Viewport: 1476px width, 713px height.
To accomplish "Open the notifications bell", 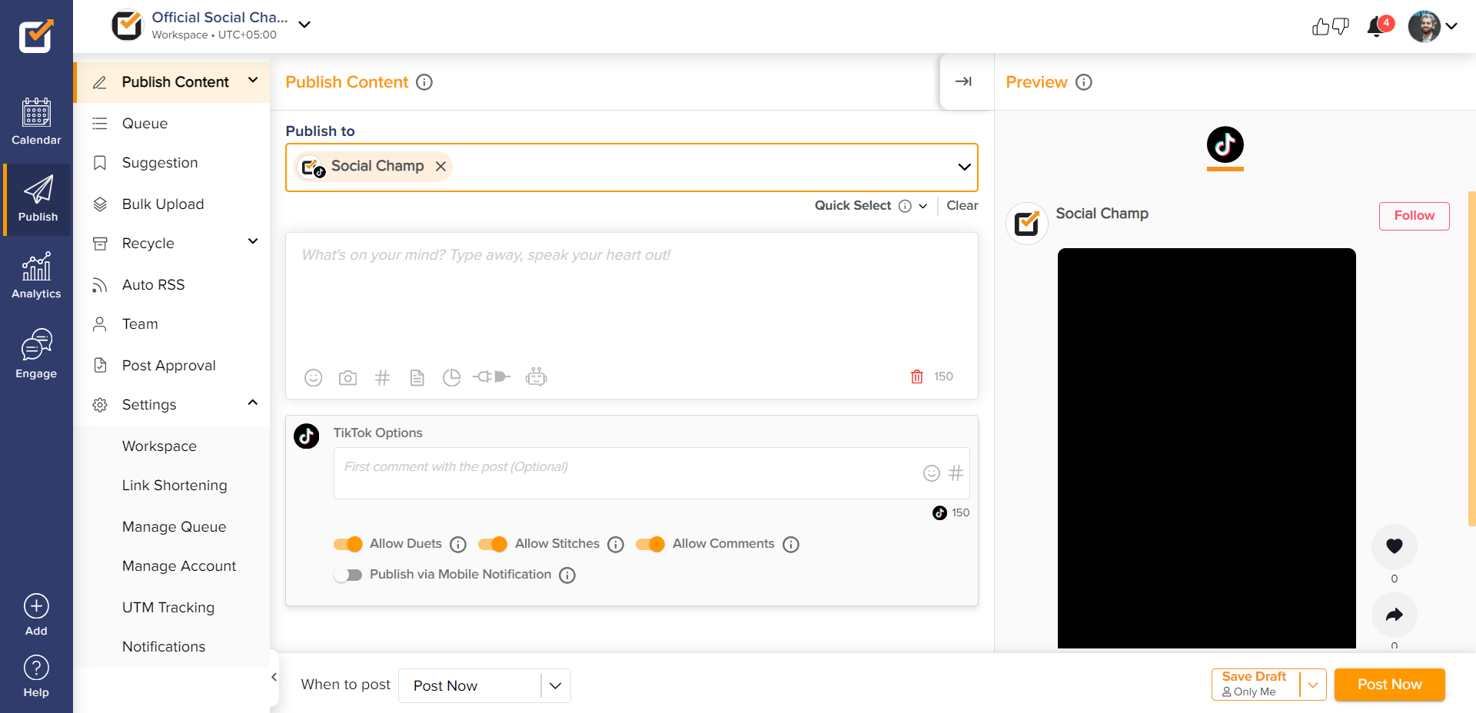I will (x=1376, y=27).
